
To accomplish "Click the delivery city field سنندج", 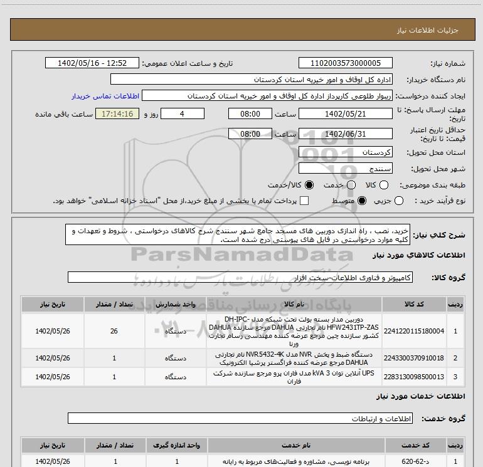I will pos(345,169).
